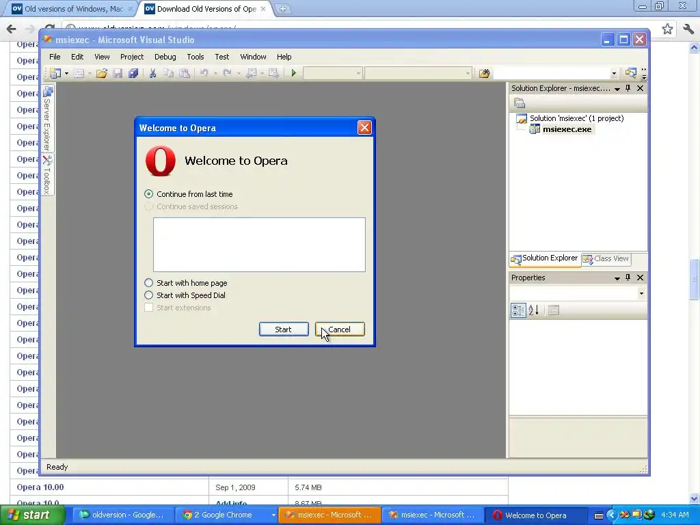Click the Open File folder icon
The height and width of the screenshot is (525, 700).
(102, 73)
